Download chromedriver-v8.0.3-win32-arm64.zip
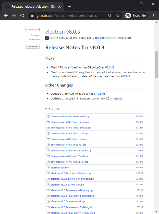 [71, 151]
